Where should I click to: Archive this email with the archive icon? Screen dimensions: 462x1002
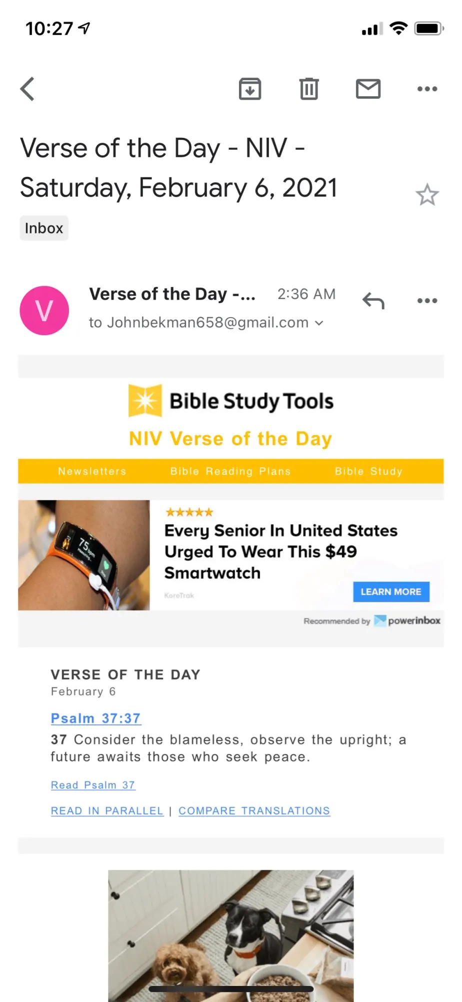click(250, 89)
